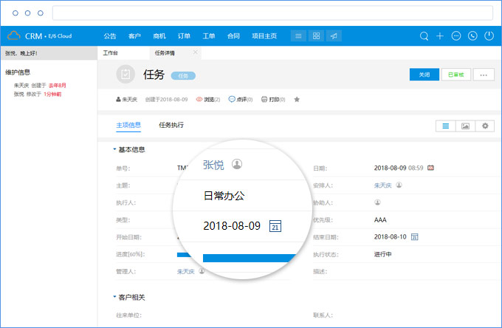
Task: Click the star favorite icon
Action: (297, 99)
